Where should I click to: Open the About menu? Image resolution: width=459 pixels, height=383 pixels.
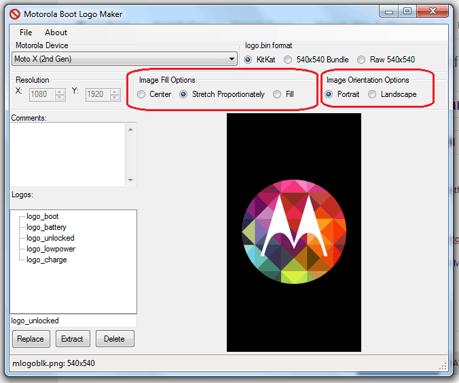point(56,33)
